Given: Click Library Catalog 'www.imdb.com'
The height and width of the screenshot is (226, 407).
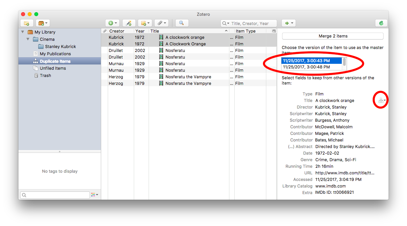Looking at the screenshot, I should (x=330, y=186).
